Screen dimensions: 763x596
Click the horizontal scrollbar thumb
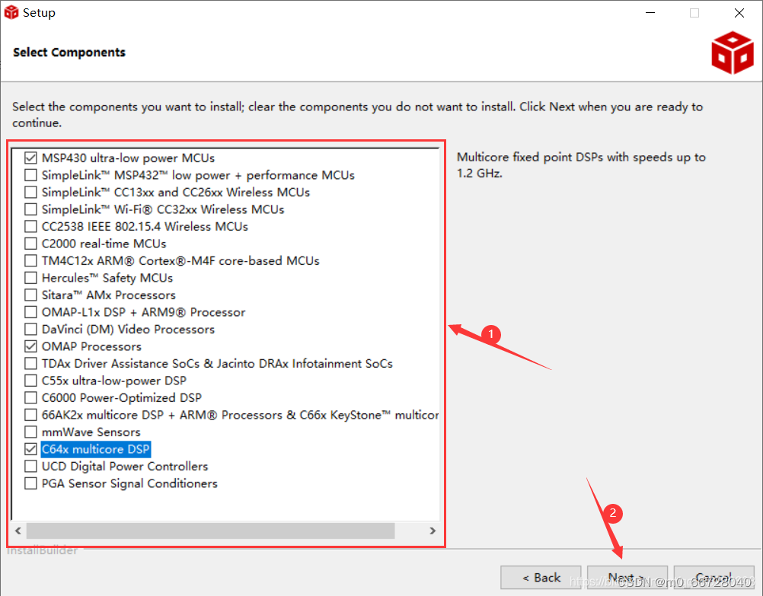tap(210, 531)
